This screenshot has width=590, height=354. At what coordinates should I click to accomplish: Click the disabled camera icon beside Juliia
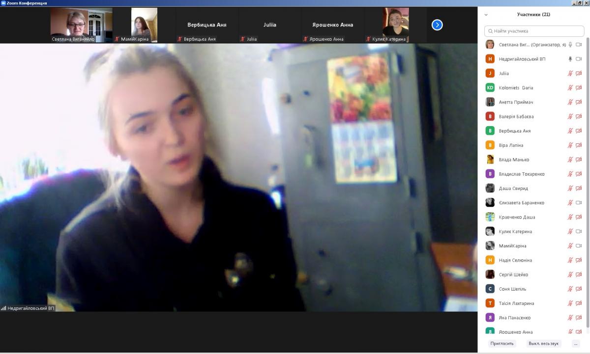click(x=579, y=73)
